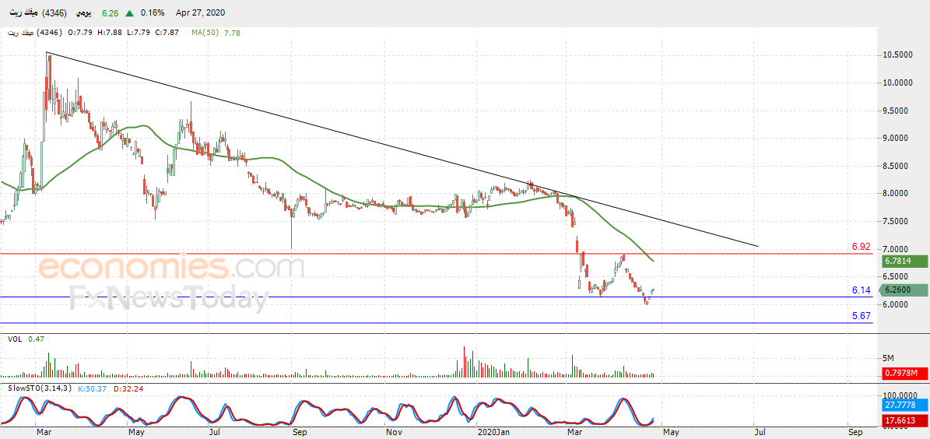
Task: Click the green up-triangle change indicator
Action: [x=129, y=12]
